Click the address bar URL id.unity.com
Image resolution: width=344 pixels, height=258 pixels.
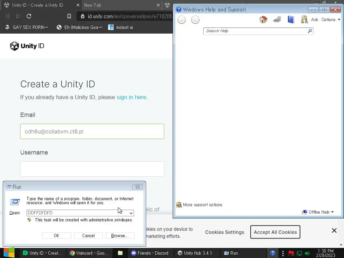130,16
